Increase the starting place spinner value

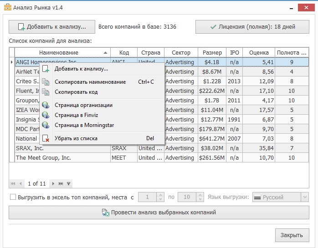160,195
